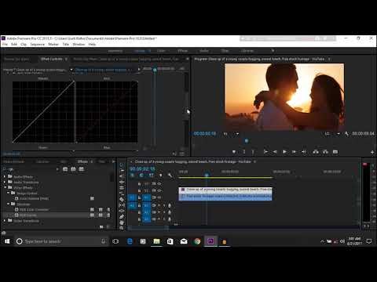Screen dimensions: 377x282
Task: Expand Video Transitions folder
Action: pos(5,221)
